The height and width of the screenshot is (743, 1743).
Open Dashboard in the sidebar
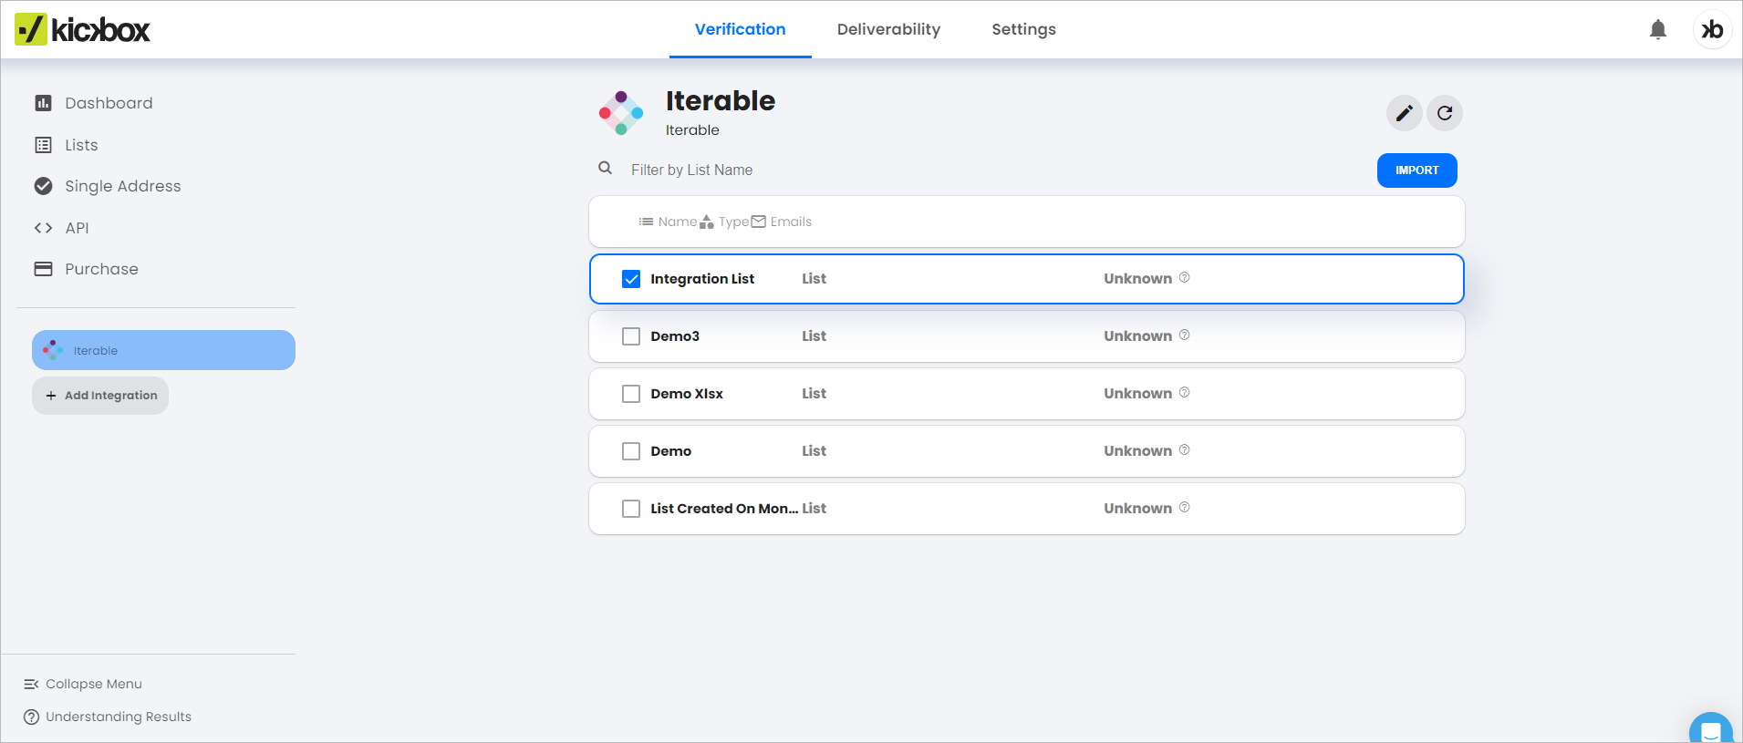[x=109, y=103]
